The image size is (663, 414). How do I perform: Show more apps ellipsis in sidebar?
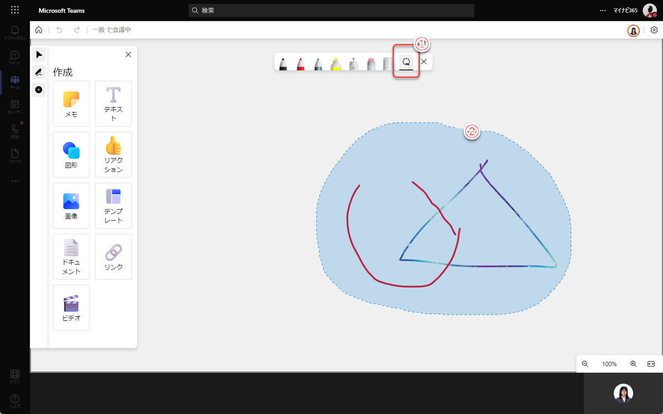[15, 181]
